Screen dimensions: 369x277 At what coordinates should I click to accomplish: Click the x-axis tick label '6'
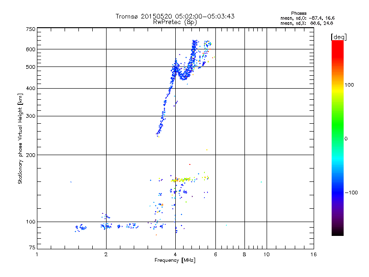click(x=215, y=254)
